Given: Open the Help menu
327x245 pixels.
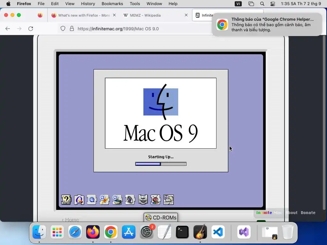Looking at the screenshot, I should (x=173, y=4).
